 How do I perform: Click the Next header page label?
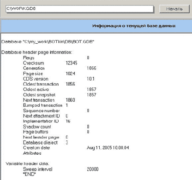point(41,137)
